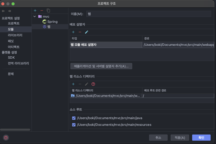
Task: Go back with the left arrow
Action: 3,11
